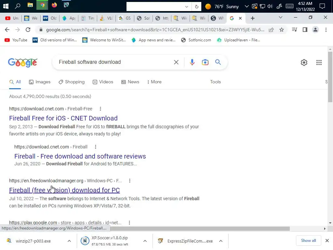Clear the Google search box text
Image resolution: width=333 pixels, height=250 pixels.
click(176, 62)
